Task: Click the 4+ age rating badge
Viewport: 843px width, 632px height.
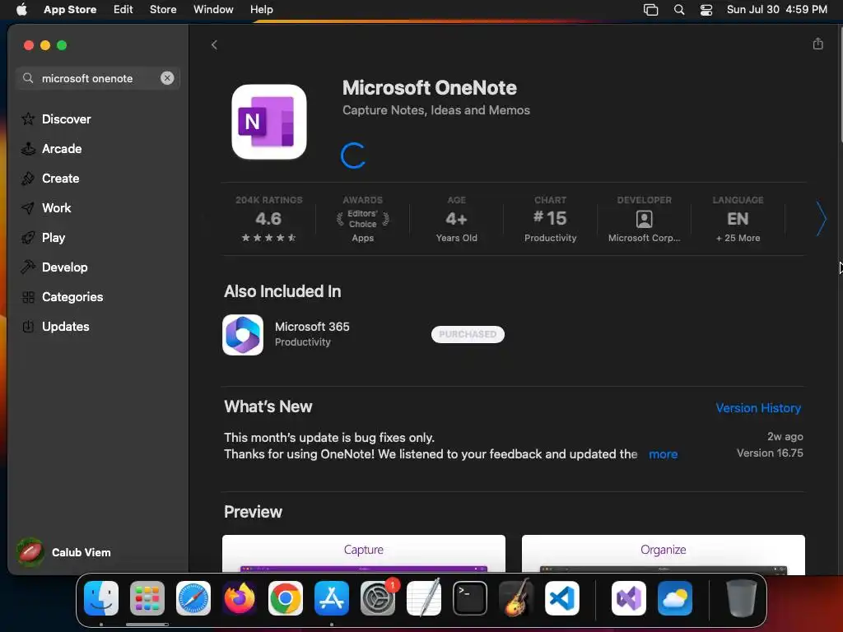Action: coord(456,219)
